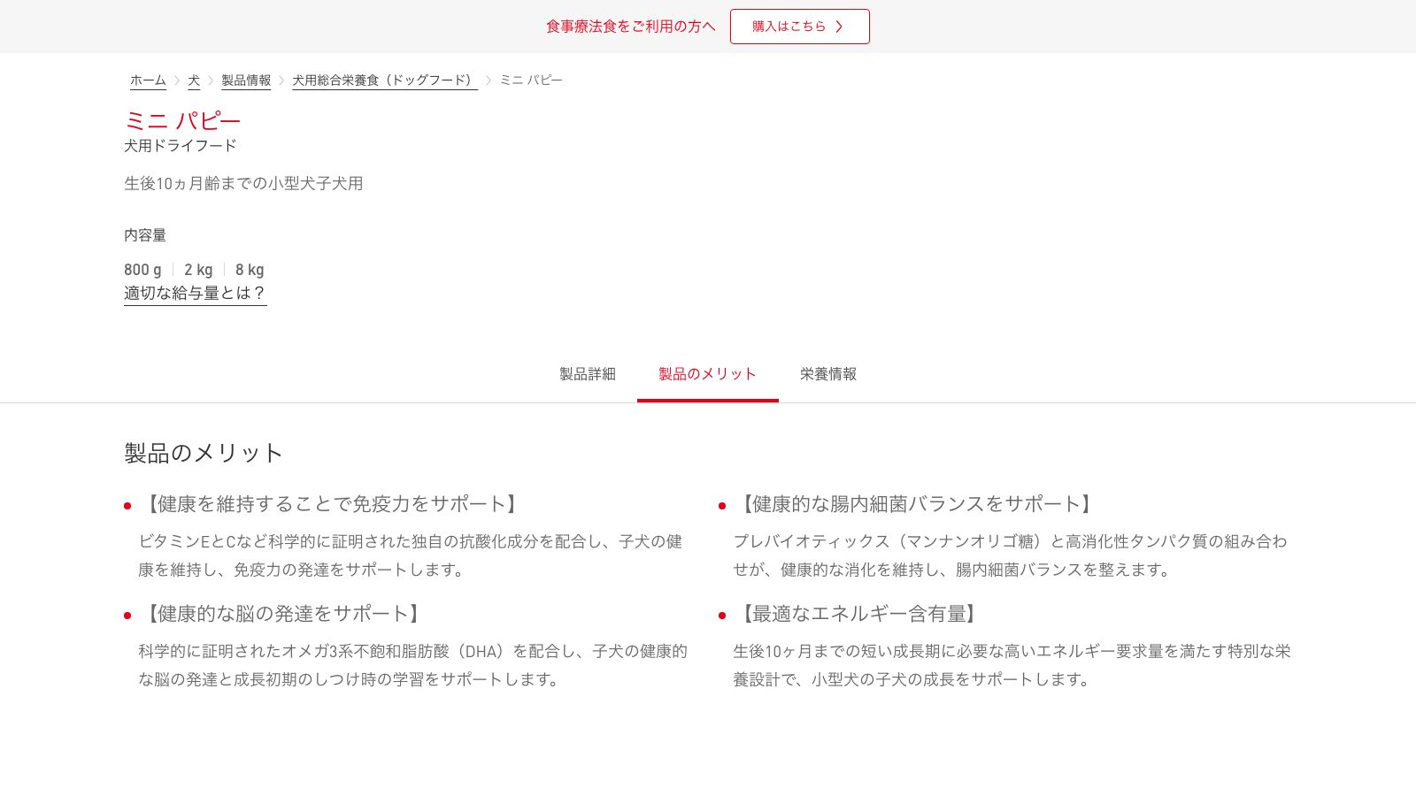
Task: Click the 製品のメリット section heading
Action: pyautogui.click(x=204, y=453)
